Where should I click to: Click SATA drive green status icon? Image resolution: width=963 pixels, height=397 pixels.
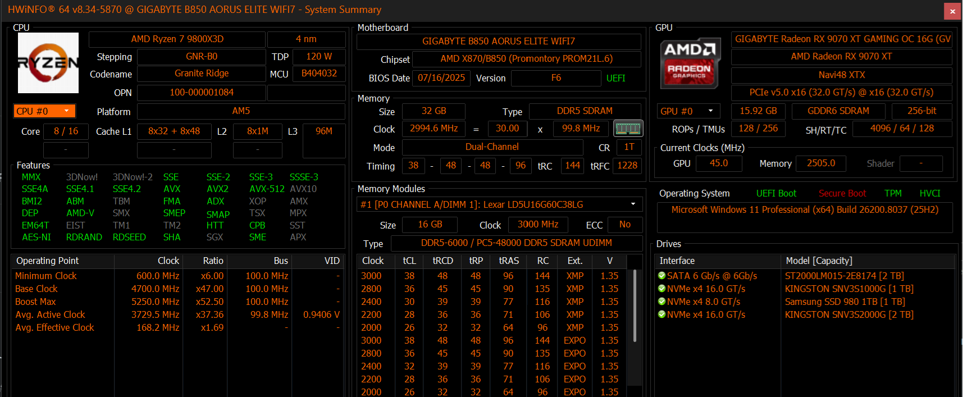coord(661,276)
